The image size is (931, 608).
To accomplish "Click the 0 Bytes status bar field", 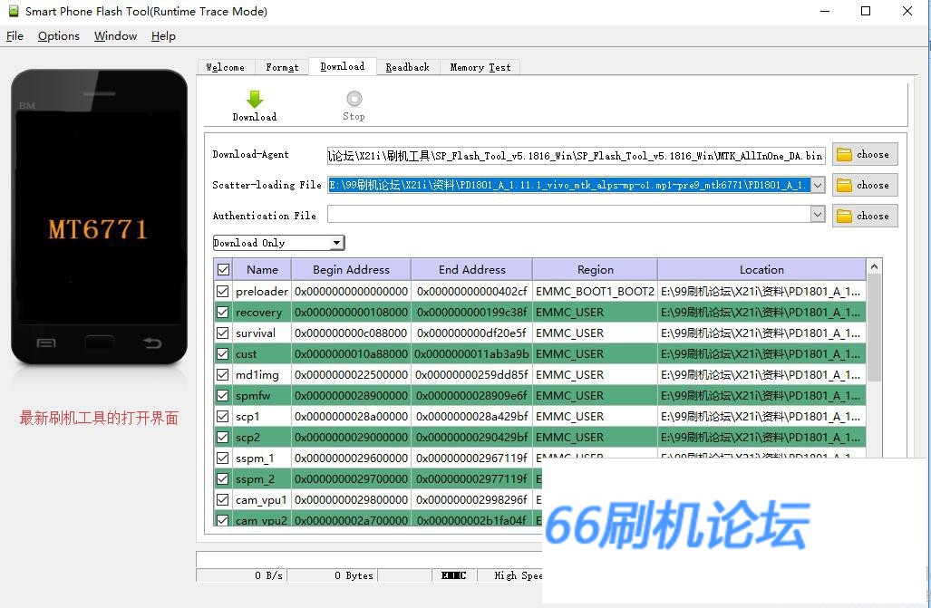I will point(331,575).
